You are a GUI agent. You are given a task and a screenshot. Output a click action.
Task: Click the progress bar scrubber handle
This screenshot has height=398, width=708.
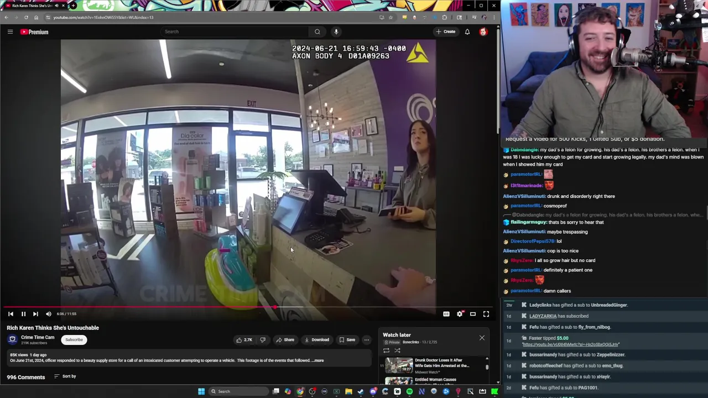coord(275,307)
